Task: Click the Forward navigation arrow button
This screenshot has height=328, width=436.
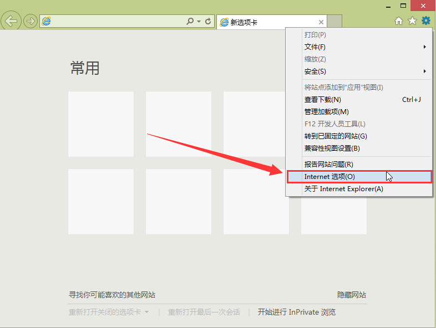Action: pos(30,22)
